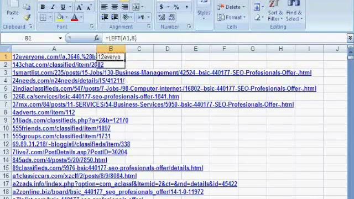
Task: Click the Paste button
Action: 13,10
